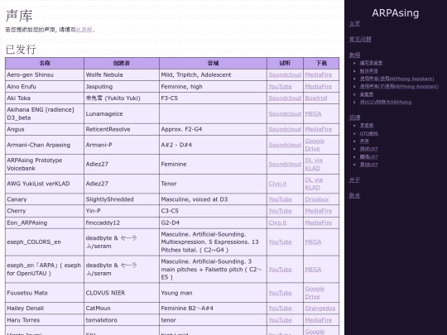
Task: Open the OTO template resource link
Action: tap(368, 133)
